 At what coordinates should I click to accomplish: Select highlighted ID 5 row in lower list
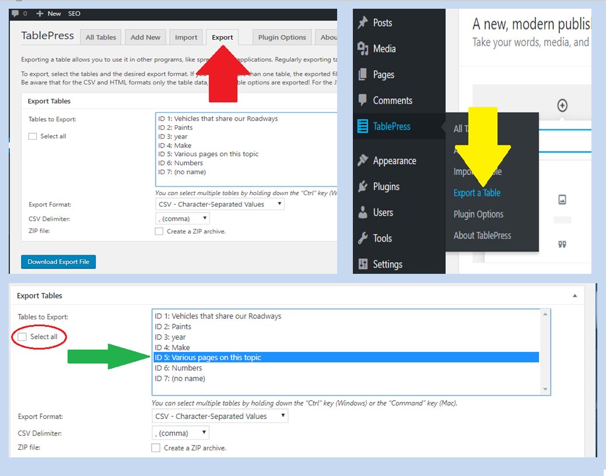(346, 358)
